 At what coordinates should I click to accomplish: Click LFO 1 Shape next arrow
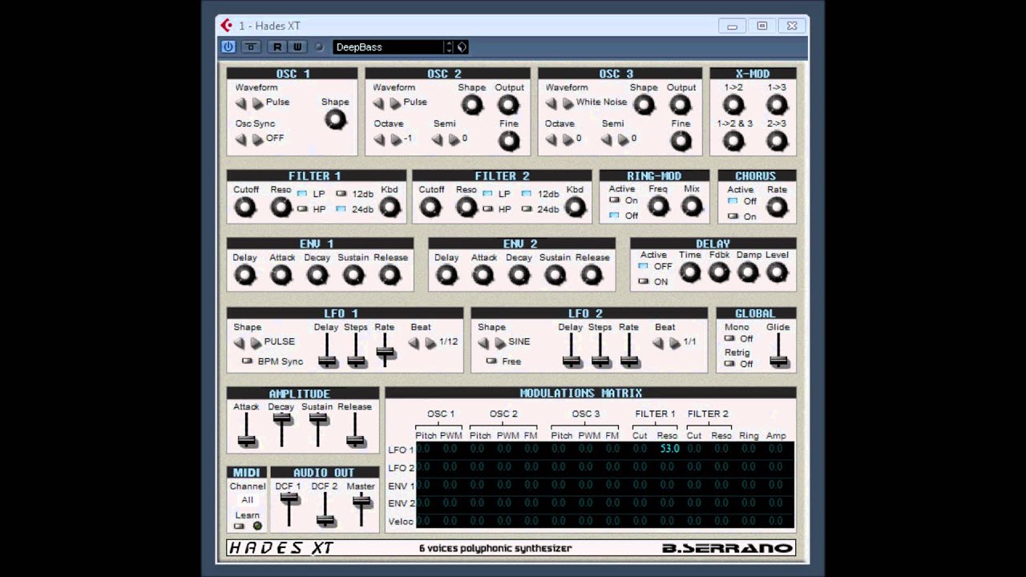256,343
